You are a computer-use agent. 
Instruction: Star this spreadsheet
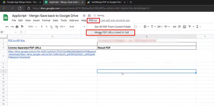(x=84, y=16)
